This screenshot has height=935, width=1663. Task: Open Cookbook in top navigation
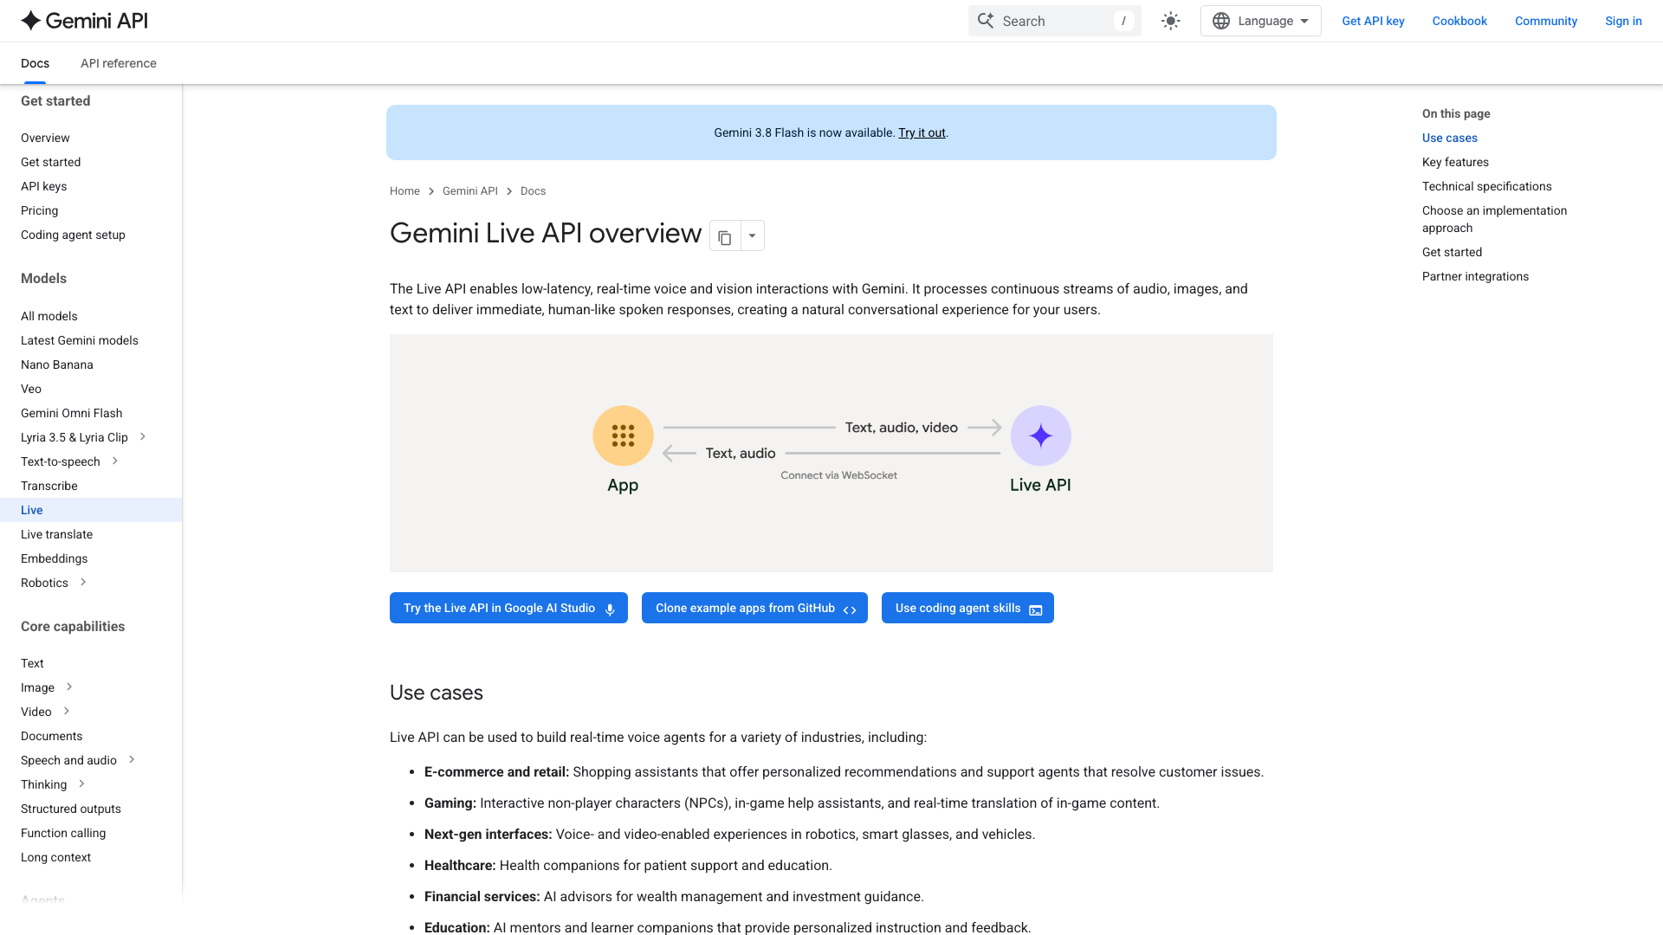tap(1459, 21)
